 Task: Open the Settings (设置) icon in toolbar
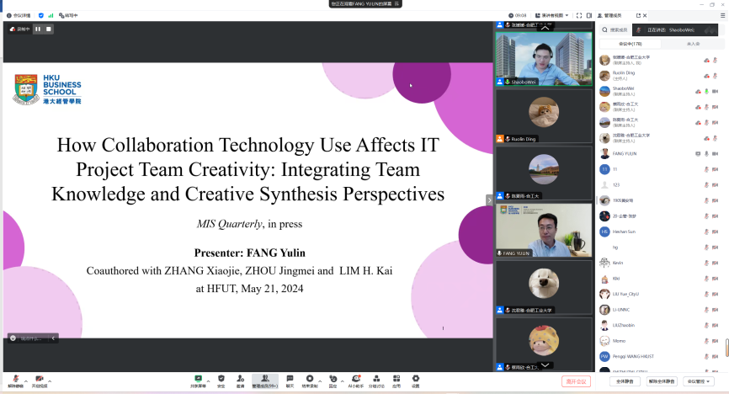click(415, 381)
